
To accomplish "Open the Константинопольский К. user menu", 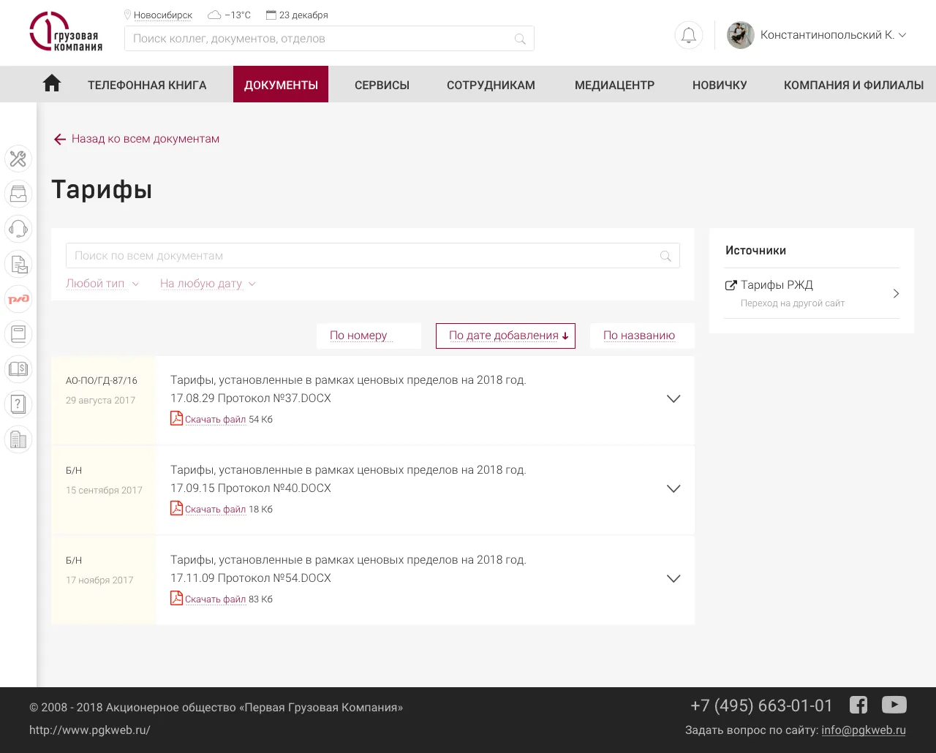I will point(833,35).
